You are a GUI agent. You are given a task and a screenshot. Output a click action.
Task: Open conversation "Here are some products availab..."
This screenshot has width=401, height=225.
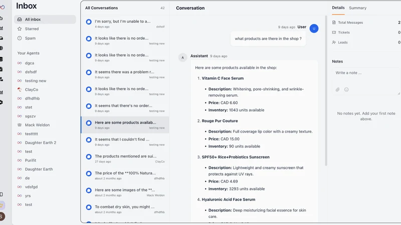pos(125,124)
